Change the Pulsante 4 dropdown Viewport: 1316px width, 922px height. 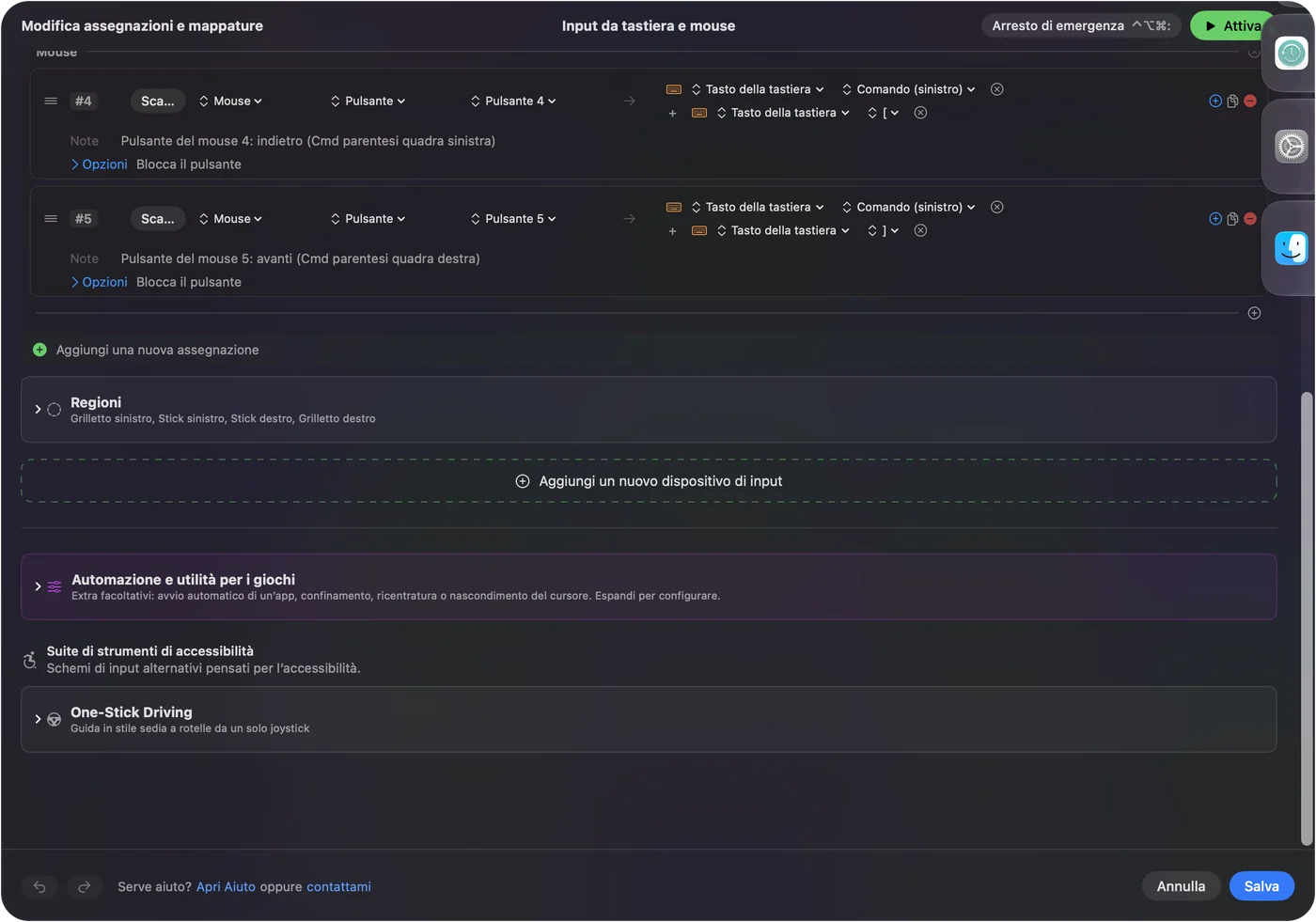tap(513, 101)
